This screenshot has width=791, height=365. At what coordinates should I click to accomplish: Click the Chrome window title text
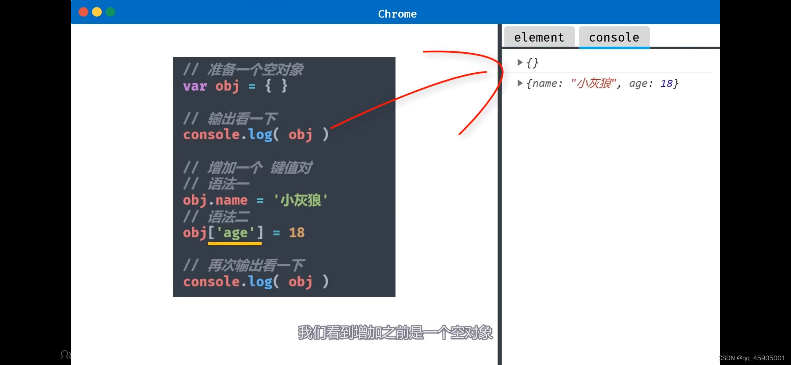[x=397, y=14]
